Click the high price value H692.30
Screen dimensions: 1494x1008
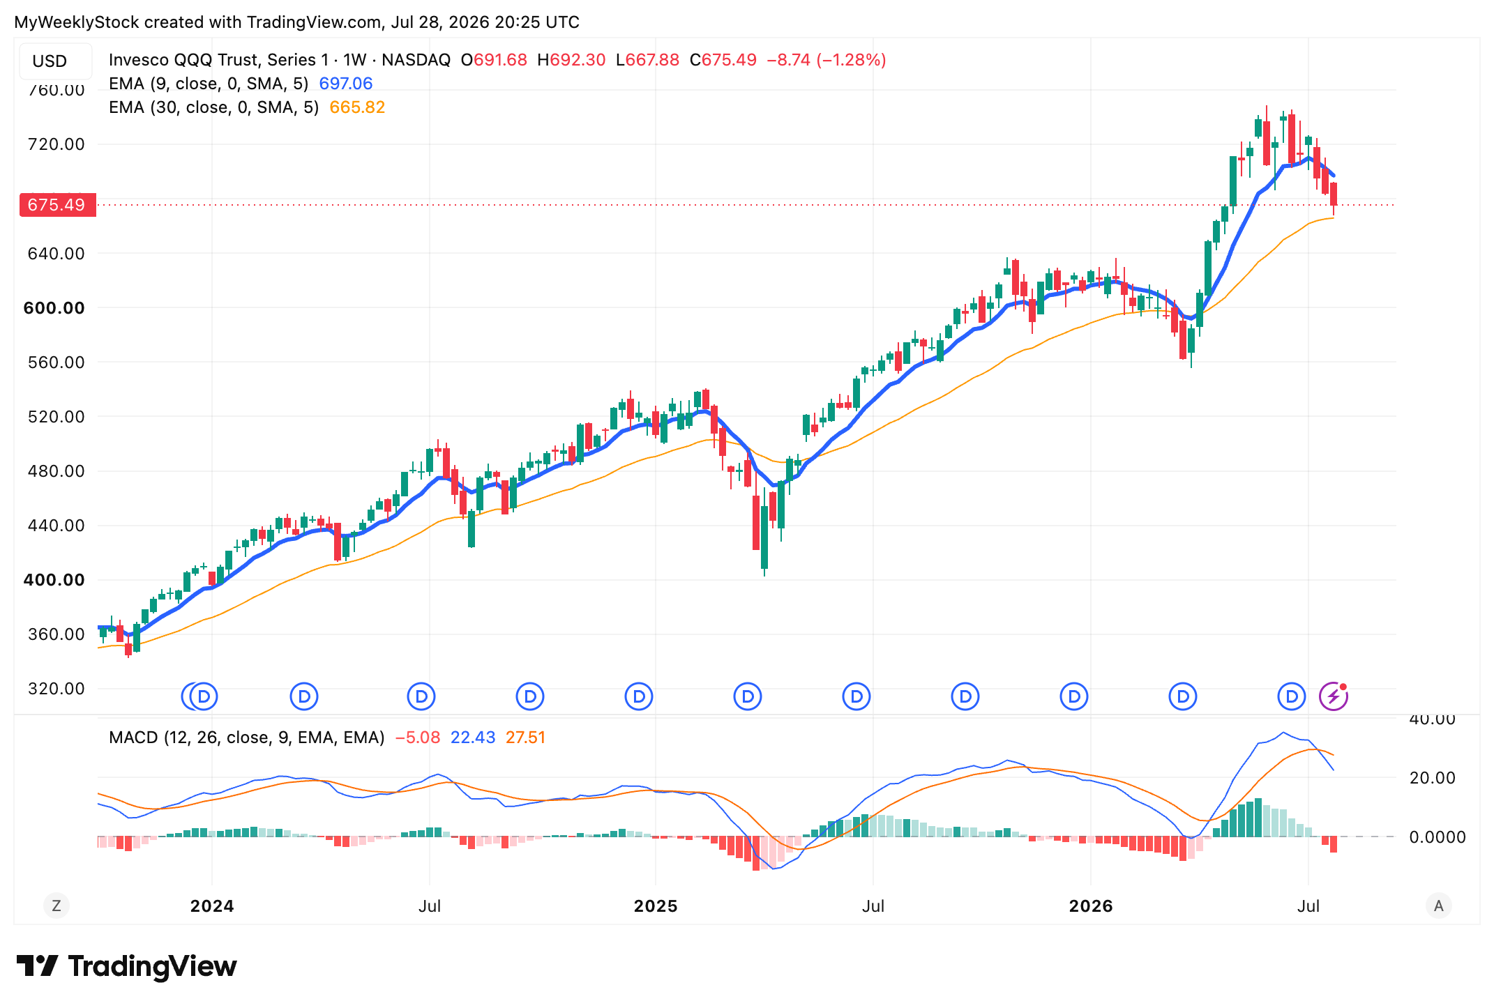pyautogui.click(x=571, y=60)
